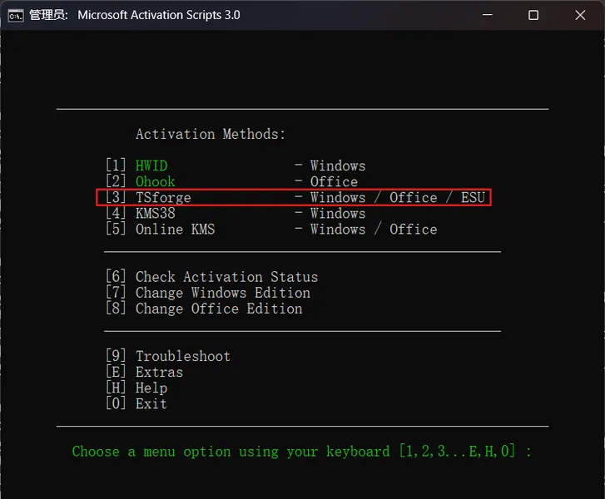The image size is (605, 499).
Task: Click the Help menu entry
Action: (151, 388)
